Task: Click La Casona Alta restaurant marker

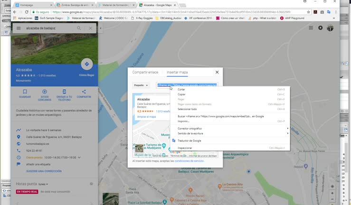Action: [220, 186]
